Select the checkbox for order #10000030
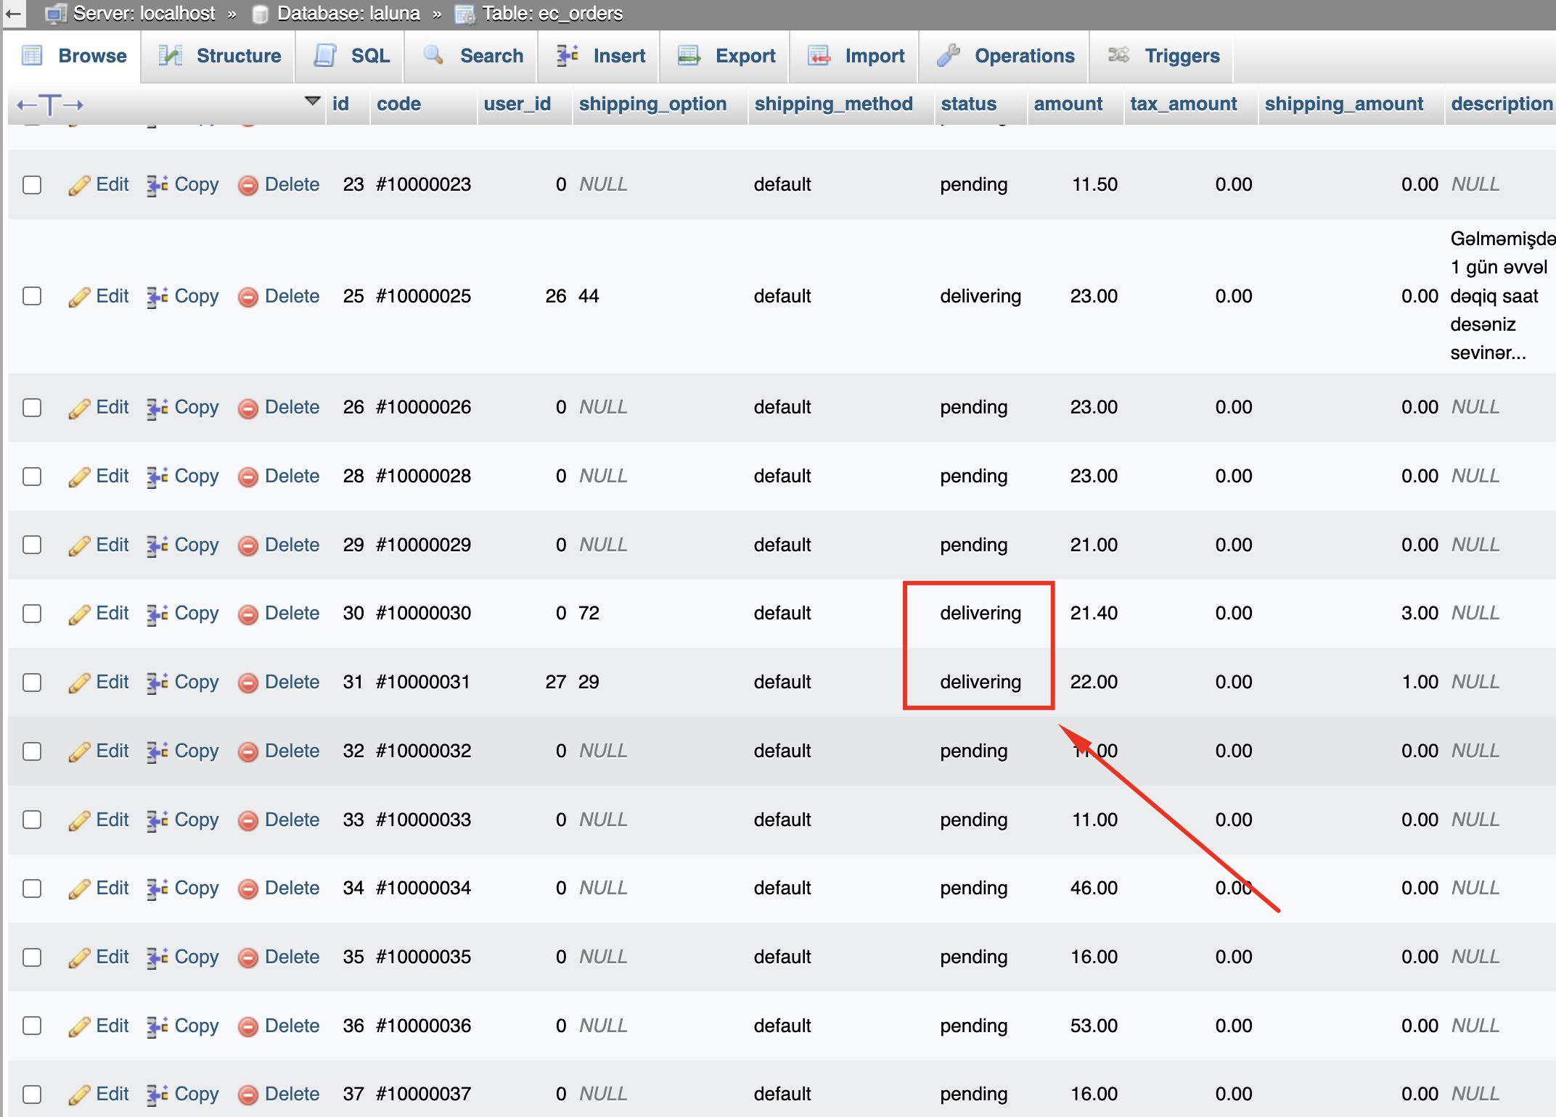The image size is (1556, 1117). [32, 614]
